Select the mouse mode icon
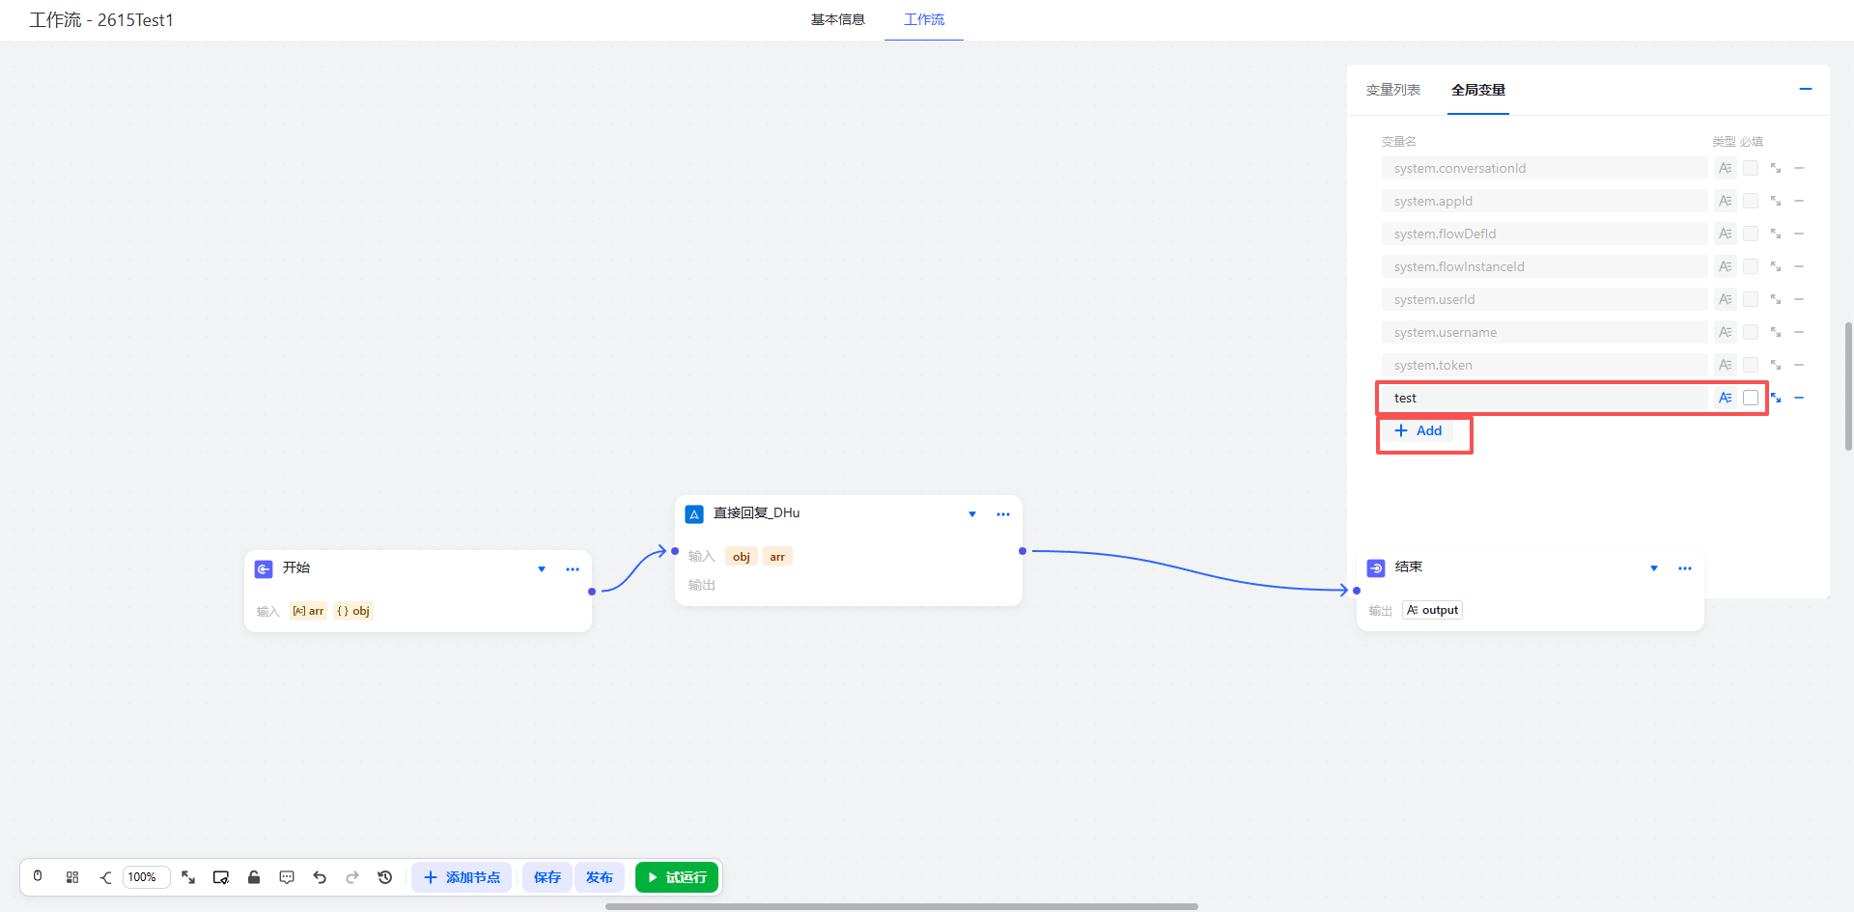Image resolution: width=1854 pixels, height=912 pixels. pos(38,876)
